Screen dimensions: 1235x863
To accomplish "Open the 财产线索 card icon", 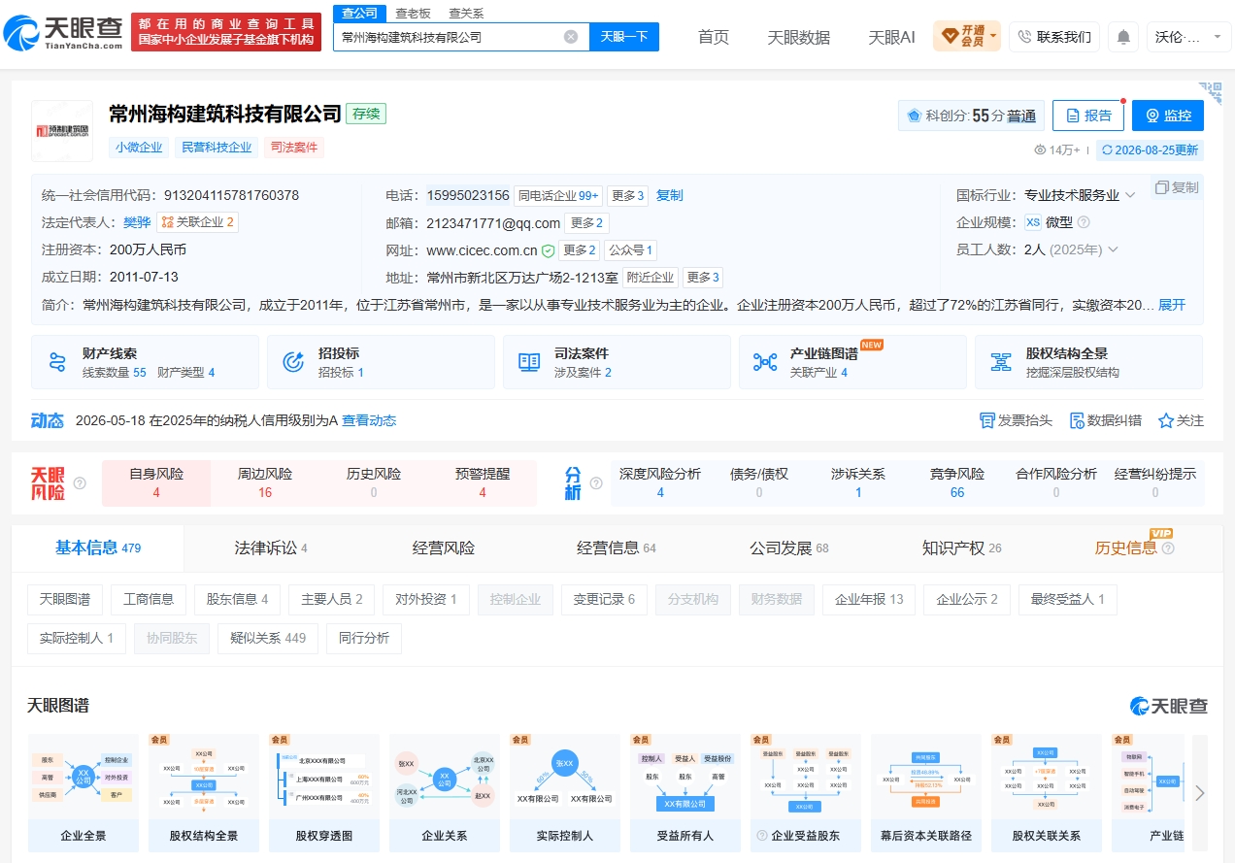I will [56, 362].
